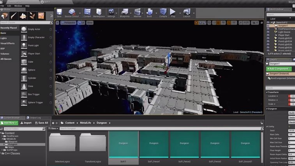Click the Launch toolbar icon
This screenshot has width=295, height=166.
tap(187, 13)
